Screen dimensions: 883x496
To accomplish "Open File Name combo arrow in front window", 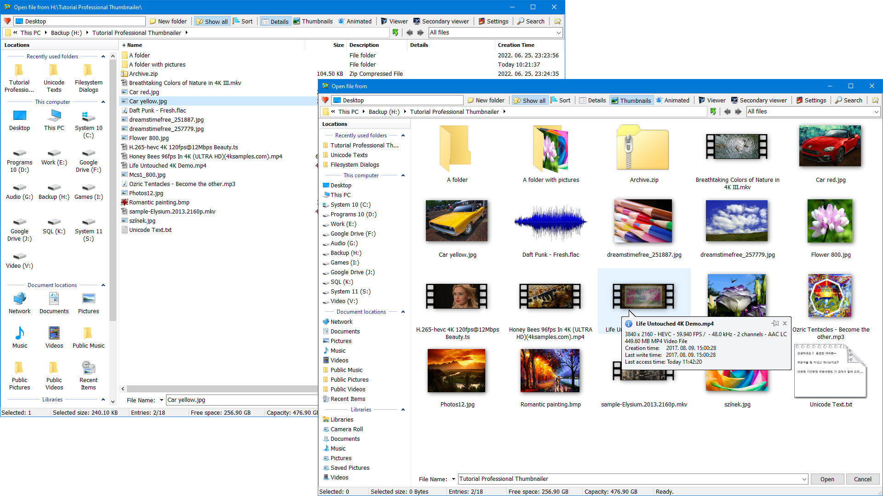I will tap(804, 479).
